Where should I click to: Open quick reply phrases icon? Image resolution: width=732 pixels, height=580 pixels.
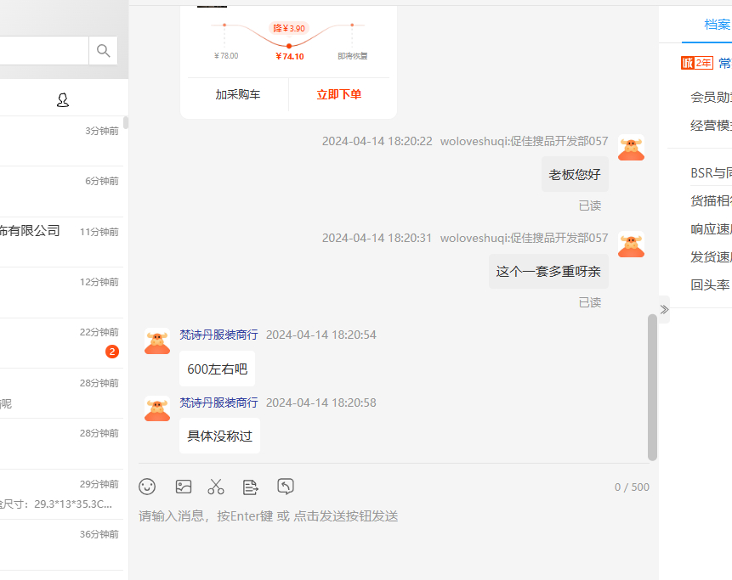[x=250, y=487]
